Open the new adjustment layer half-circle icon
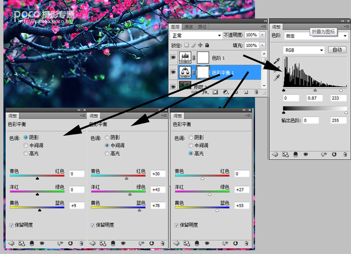The image size is (351, 254). pos(226,92)
